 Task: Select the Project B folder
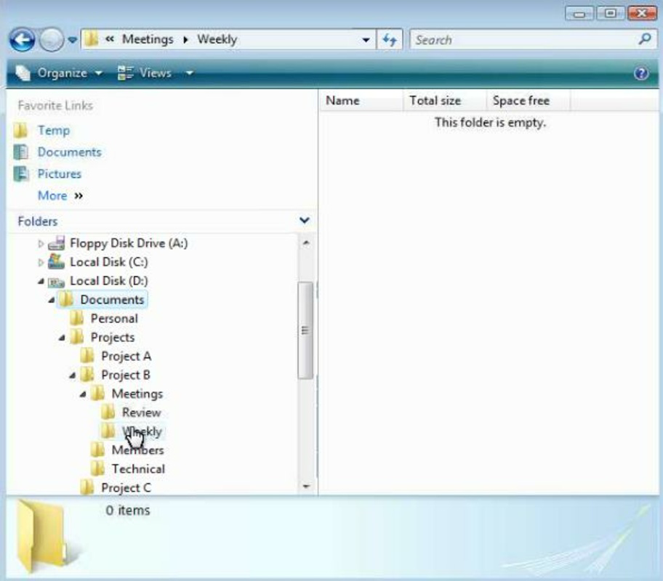[x=126, y=375]
